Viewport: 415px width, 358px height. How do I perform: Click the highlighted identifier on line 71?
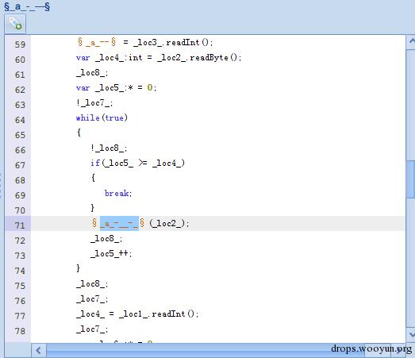(x=119, y=224)
